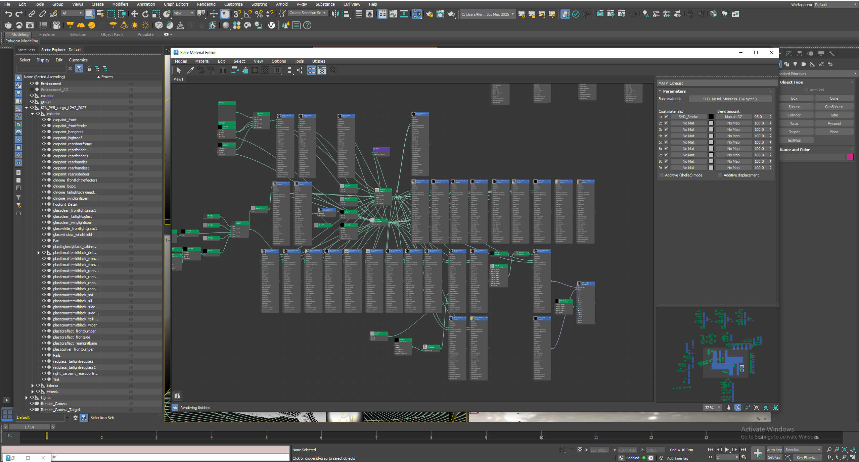
Task: Switch to the Freeform ribbon tab
Action: click(47, 34)
